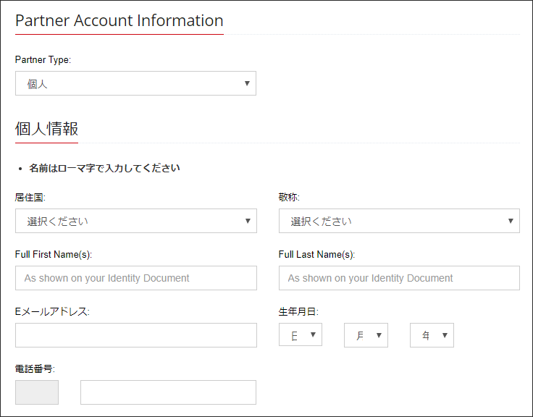Select the birth day (日) dropdown
This screenshot has width=533, height=417.
[301, 335]
